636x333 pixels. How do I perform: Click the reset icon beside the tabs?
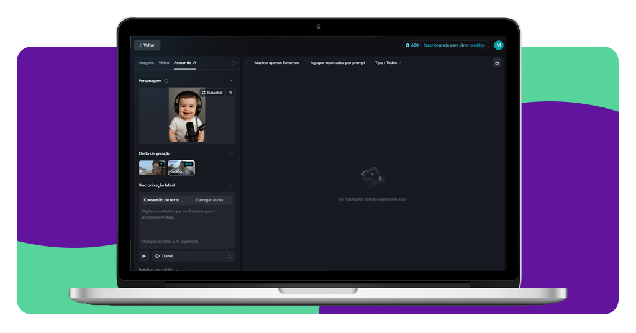(x=233, y=63)
